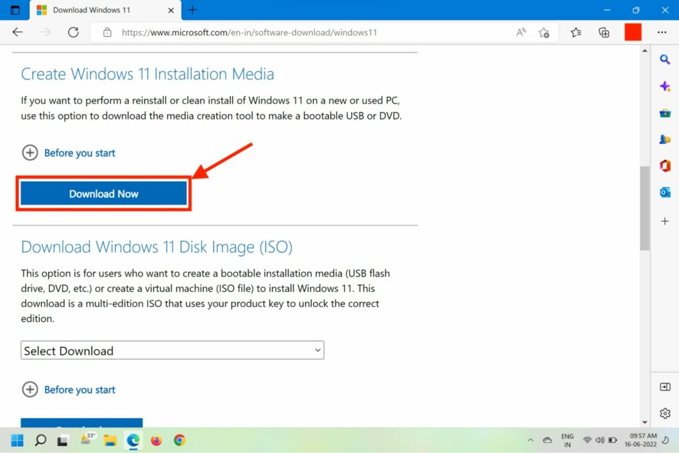Open the weather widget on taskbar

(88, 439)
